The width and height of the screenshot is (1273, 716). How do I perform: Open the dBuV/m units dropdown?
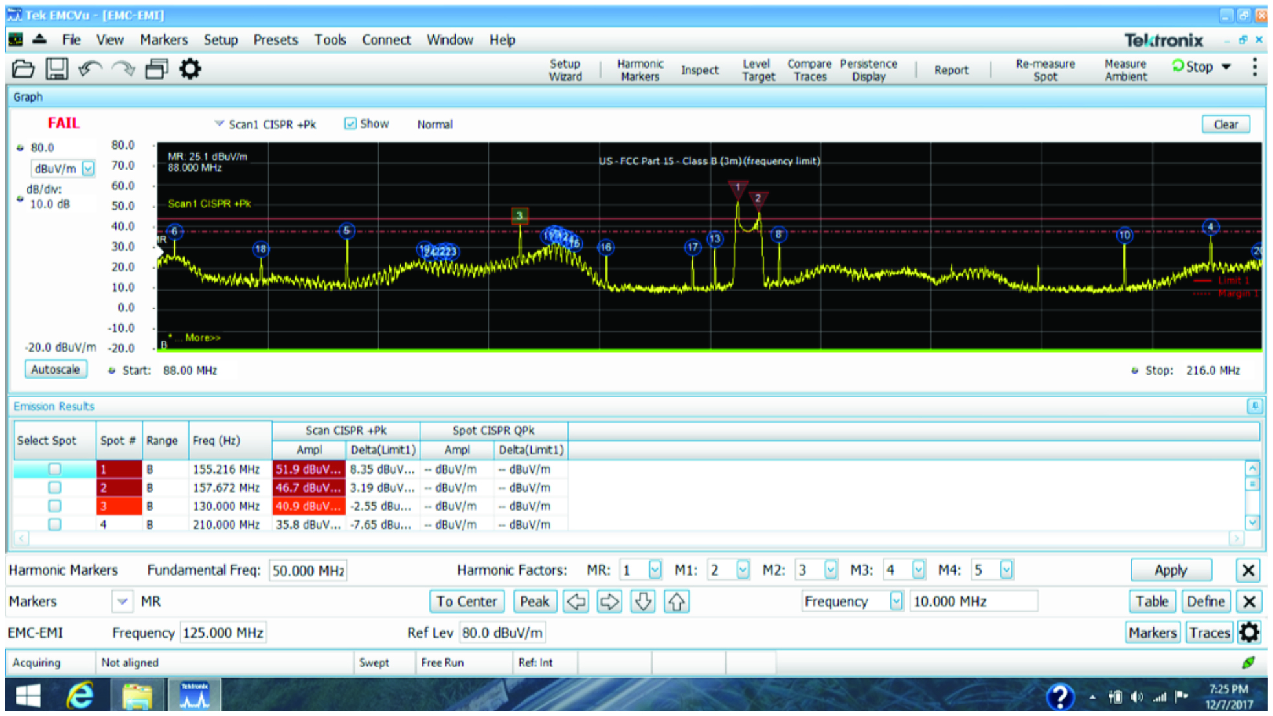88,168
